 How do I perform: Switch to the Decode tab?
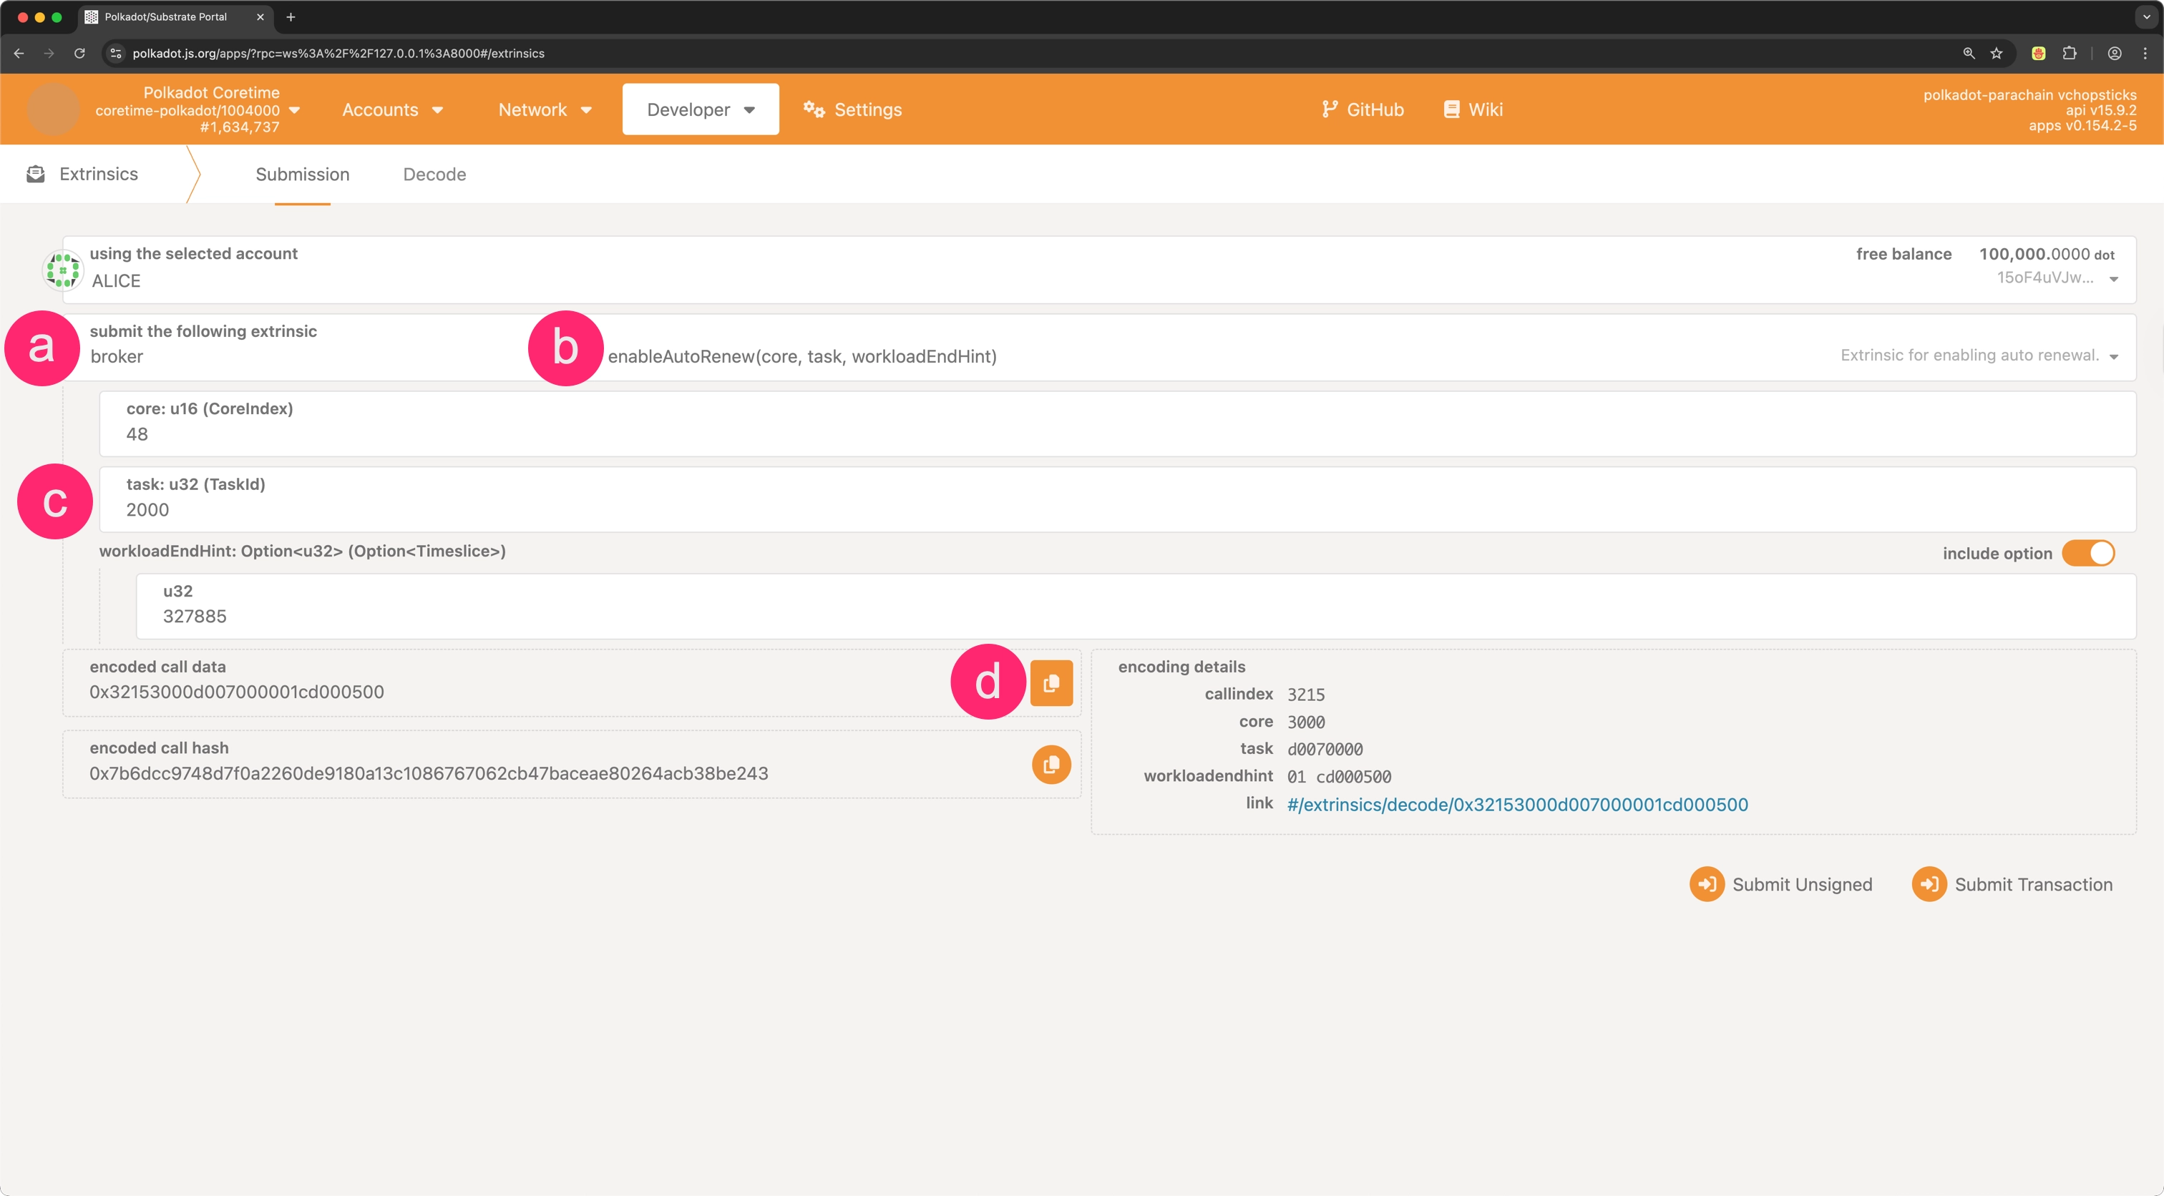434,174
